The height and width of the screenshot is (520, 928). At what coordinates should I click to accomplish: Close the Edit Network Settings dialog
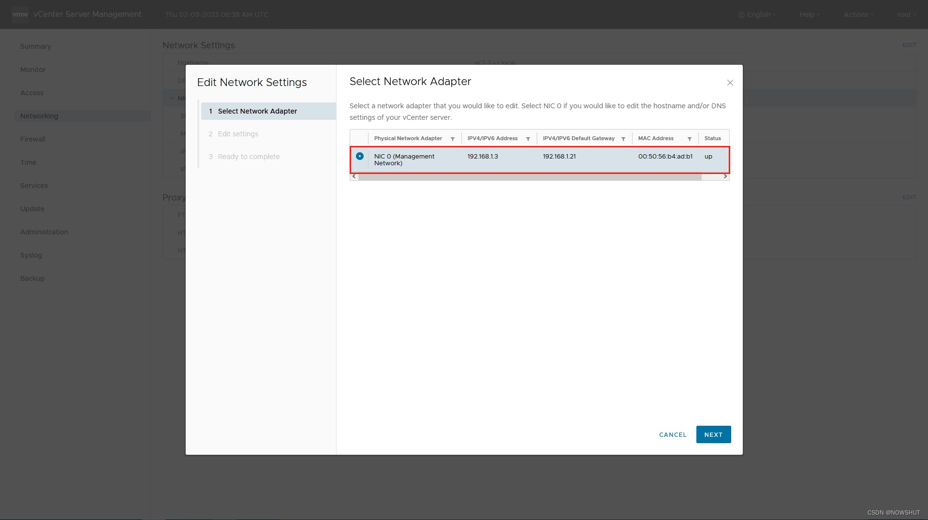coord(730,83)
